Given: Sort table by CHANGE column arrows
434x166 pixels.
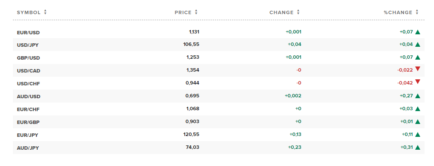Looking at the screenshot, I should [x=298, y=12].
